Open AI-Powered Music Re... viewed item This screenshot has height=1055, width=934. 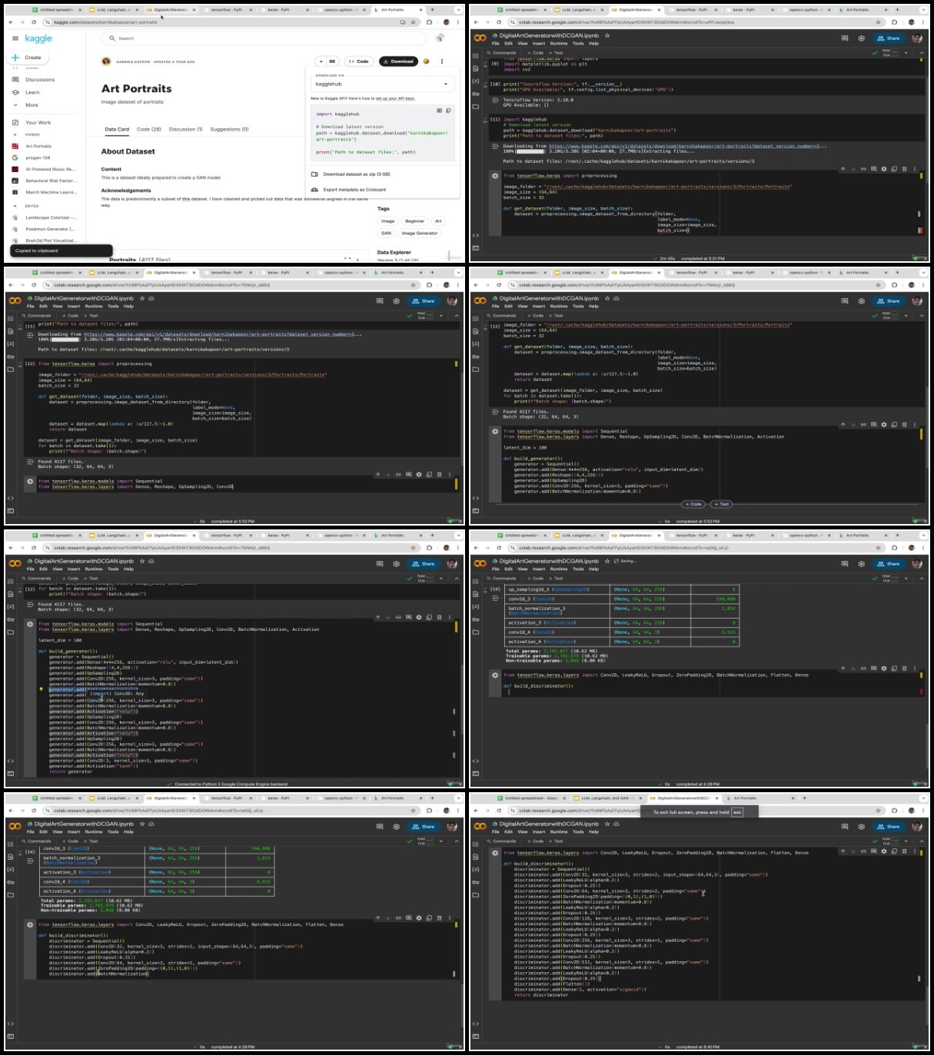pos(50,169)
